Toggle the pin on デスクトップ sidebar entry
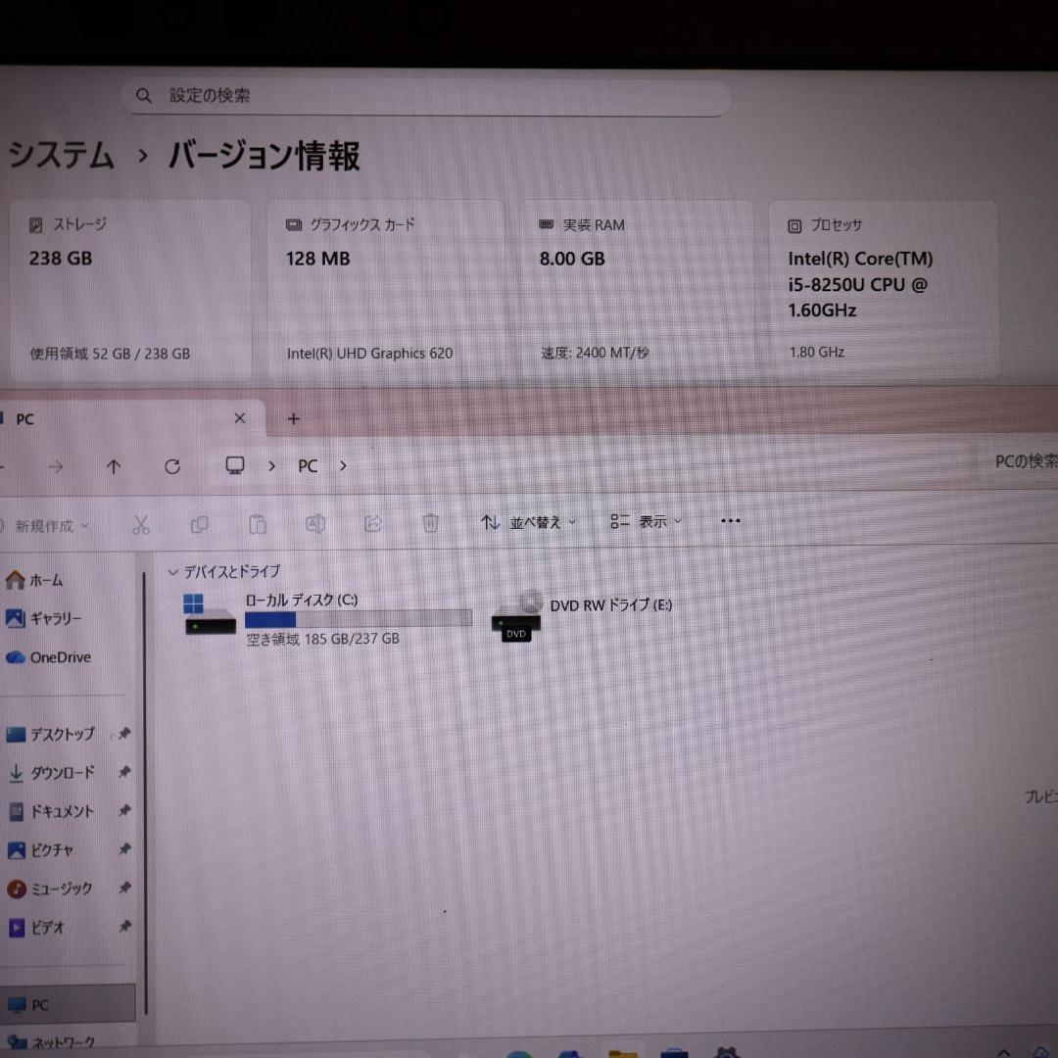1058x1058 pixels. (x=124, y=734)
